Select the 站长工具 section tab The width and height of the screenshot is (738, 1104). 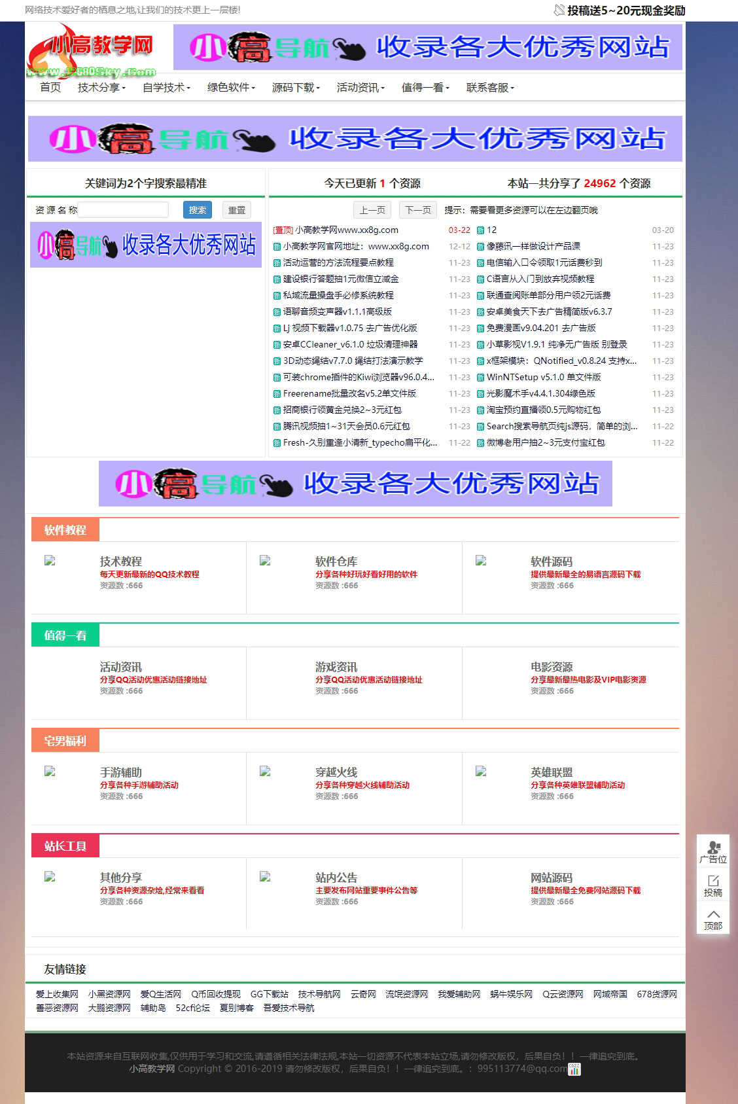[65, 846]
